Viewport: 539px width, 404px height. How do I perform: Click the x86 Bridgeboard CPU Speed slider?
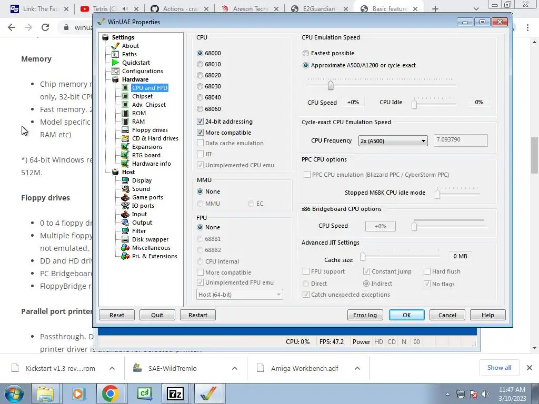pos(414,226)
